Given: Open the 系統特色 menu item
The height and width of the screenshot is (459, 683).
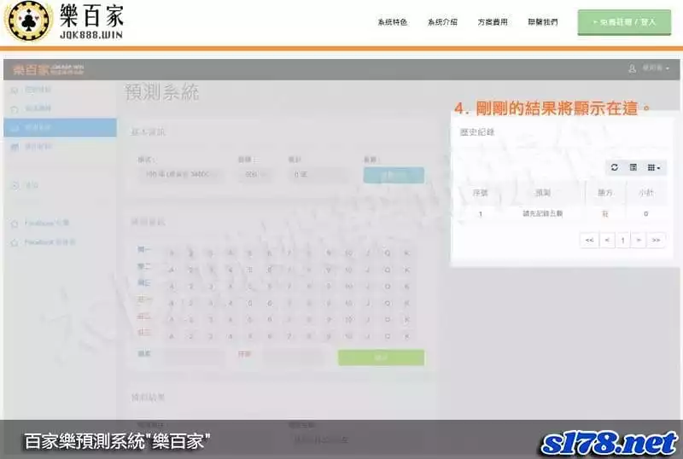Looking at the screenshot, I should coord(393,22).
